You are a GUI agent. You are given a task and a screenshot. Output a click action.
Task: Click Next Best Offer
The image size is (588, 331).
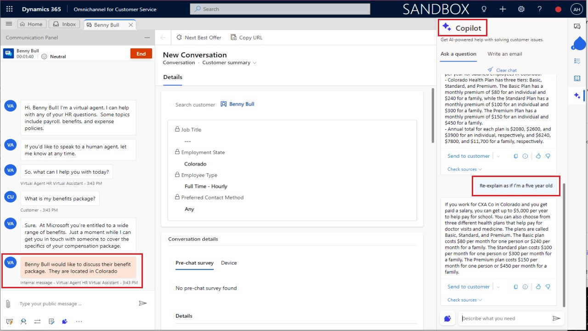198,38
